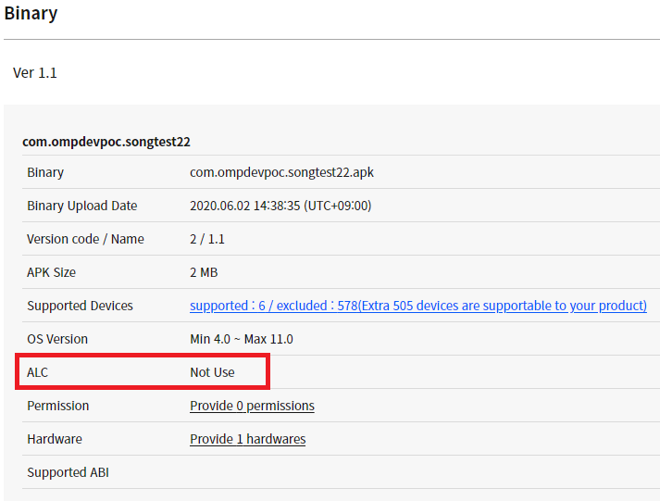The height and width of the screenshot is (501, 660).
Task: Click the Binary section heading
Action: (31, 14)
